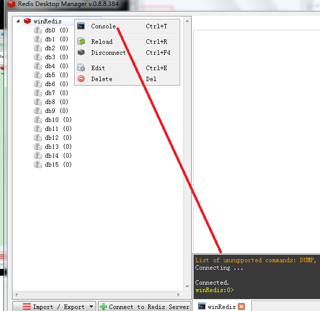The width and height of the screenshot is (320, 311).
Task: Close the winRedis console tab
Action: (x=241, y=307)
